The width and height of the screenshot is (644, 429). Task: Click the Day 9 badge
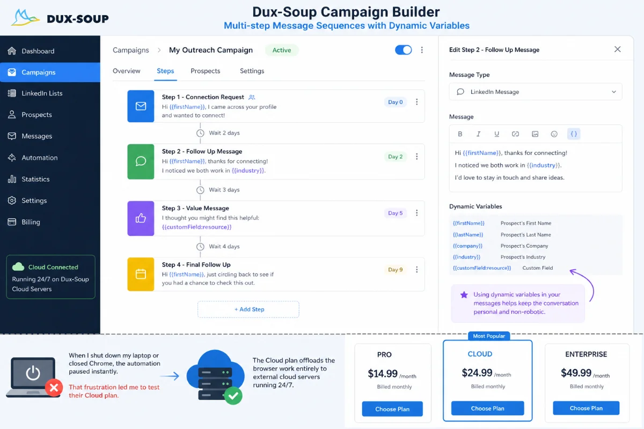tap(396, 270)
